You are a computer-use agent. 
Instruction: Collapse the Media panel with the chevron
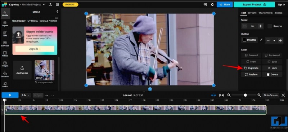point(57,12)
